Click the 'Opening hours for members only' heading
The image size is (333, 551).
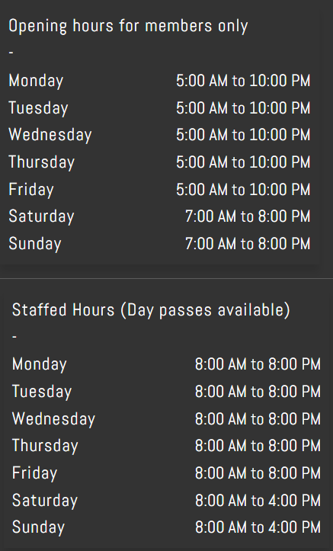pos(128,27)
